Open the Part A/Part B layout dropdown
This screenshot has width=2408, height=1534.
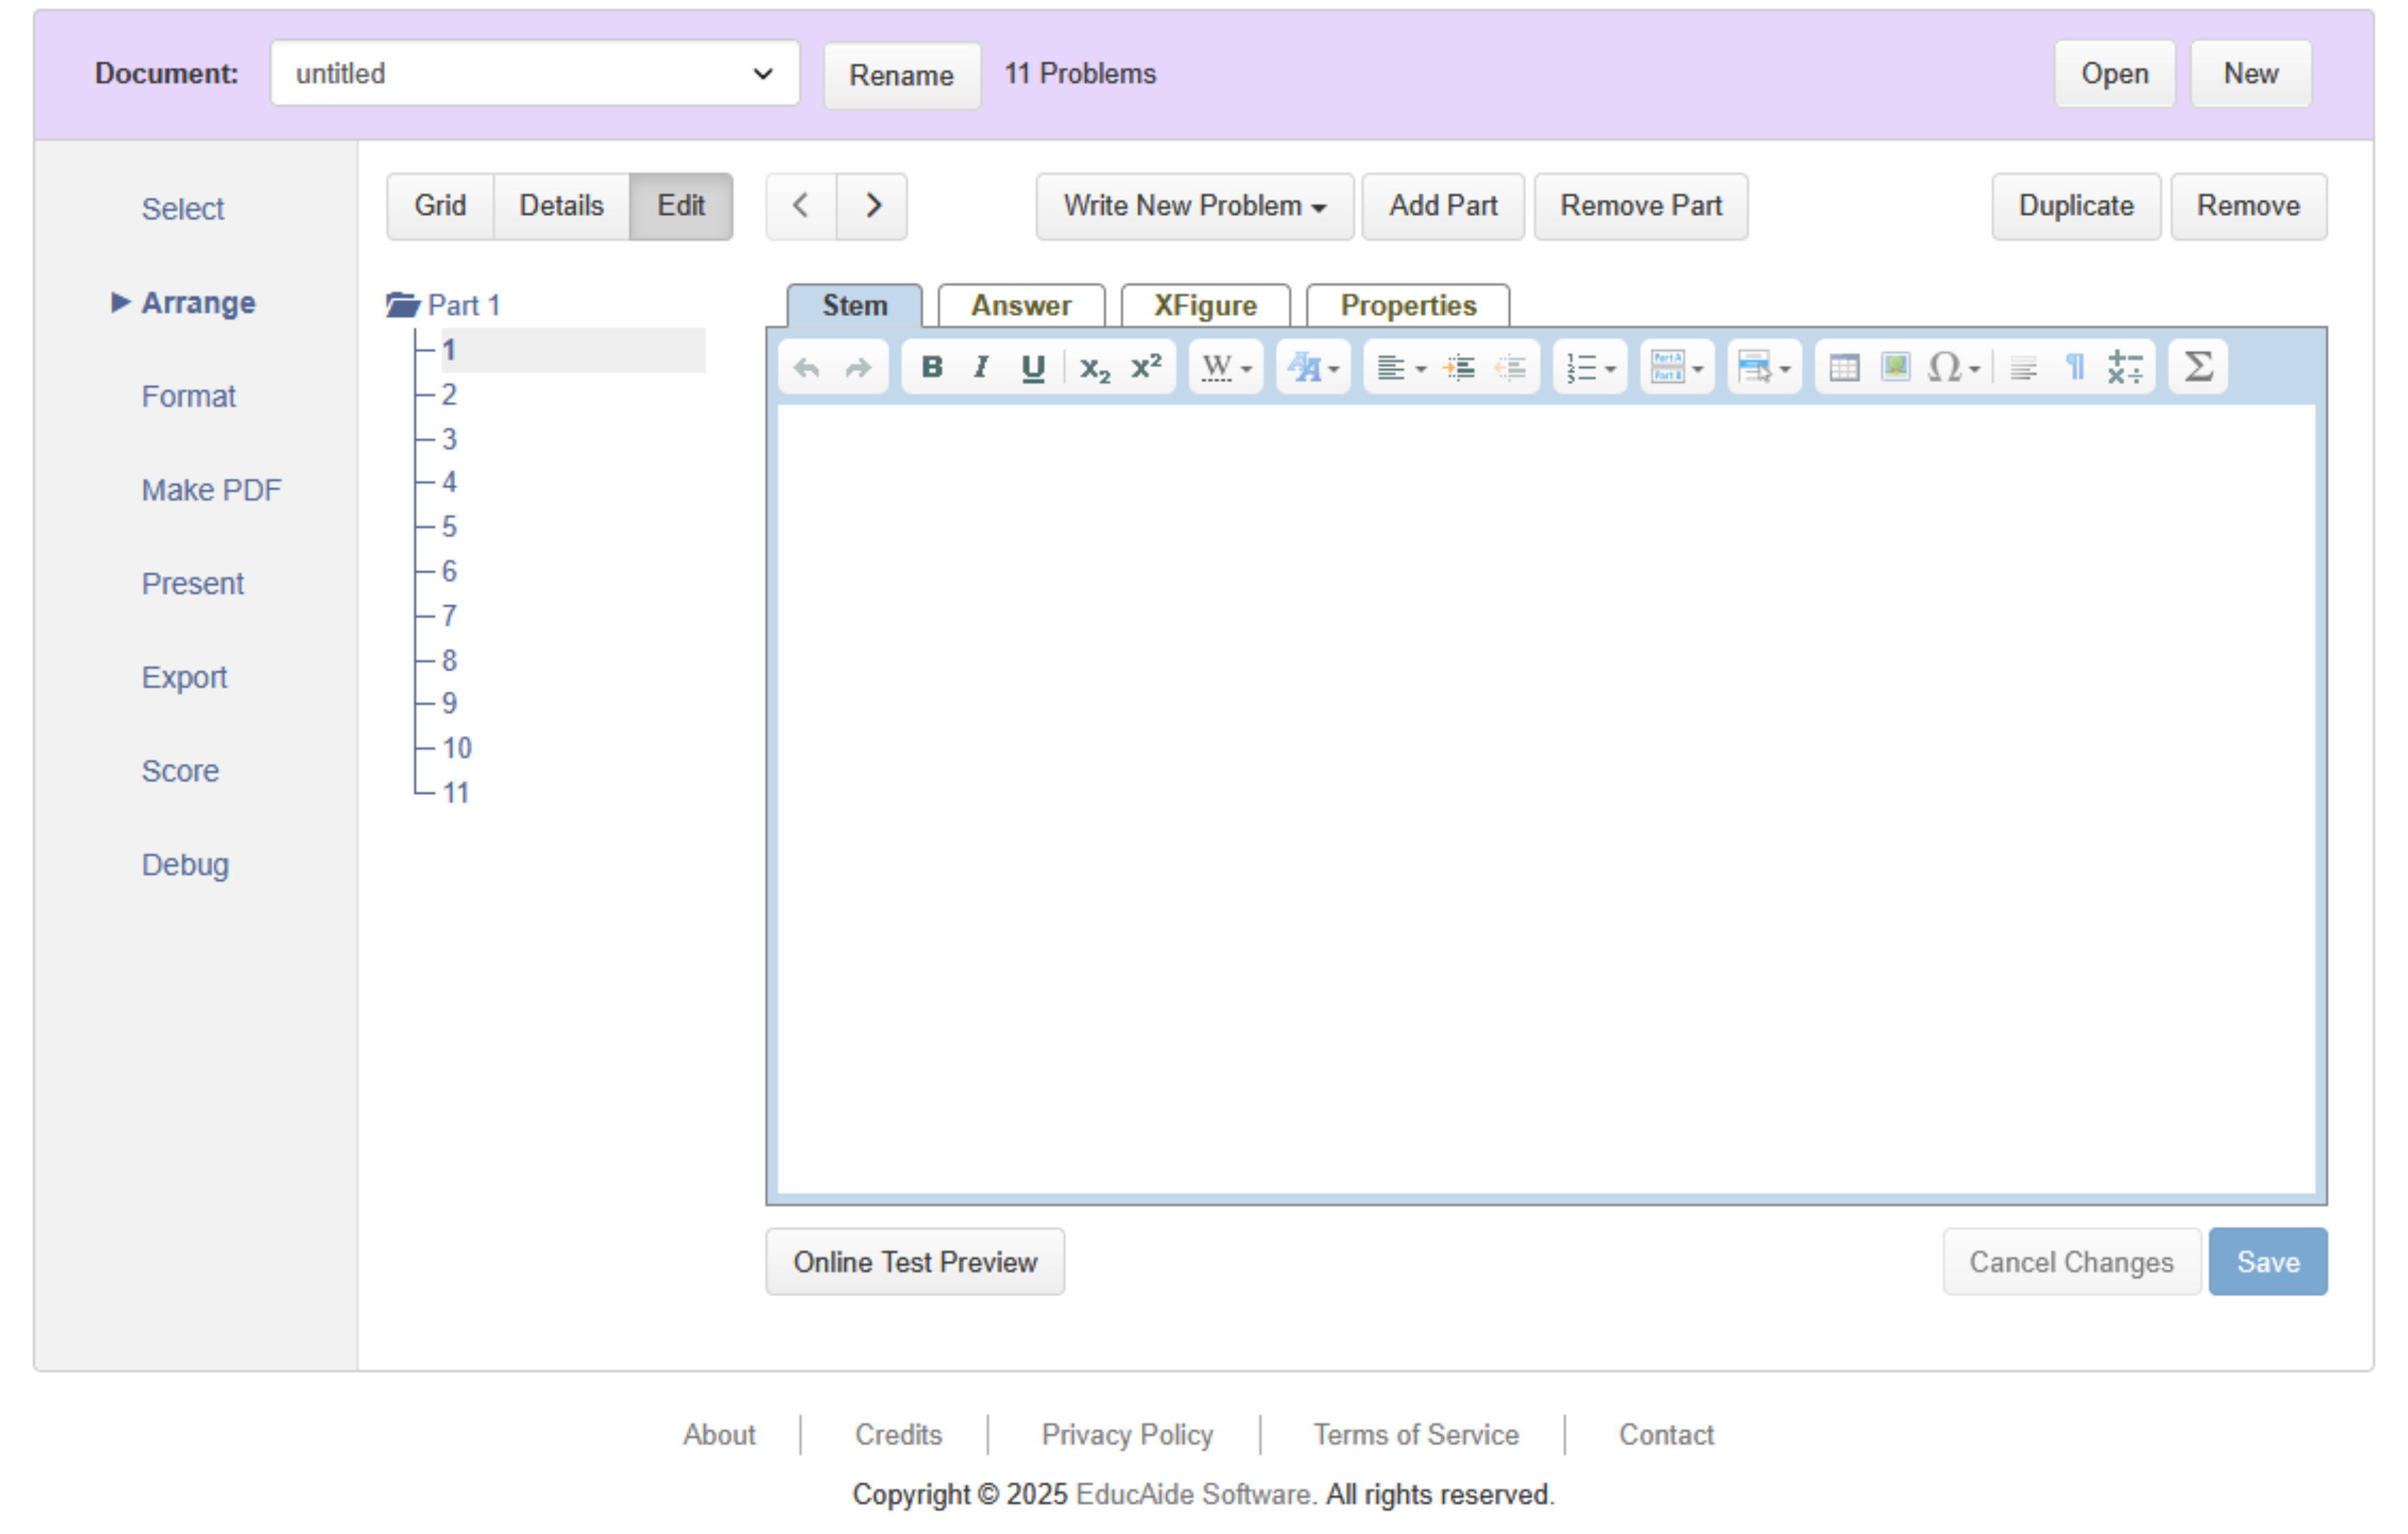pos(1678,368)
